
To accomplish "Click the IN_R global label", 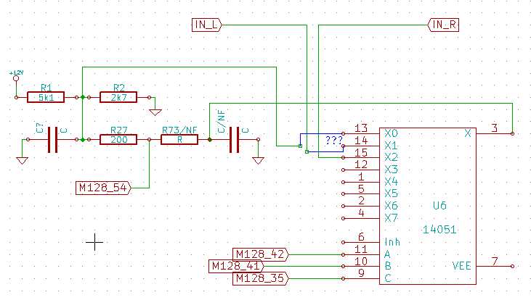I will [444, 25].
